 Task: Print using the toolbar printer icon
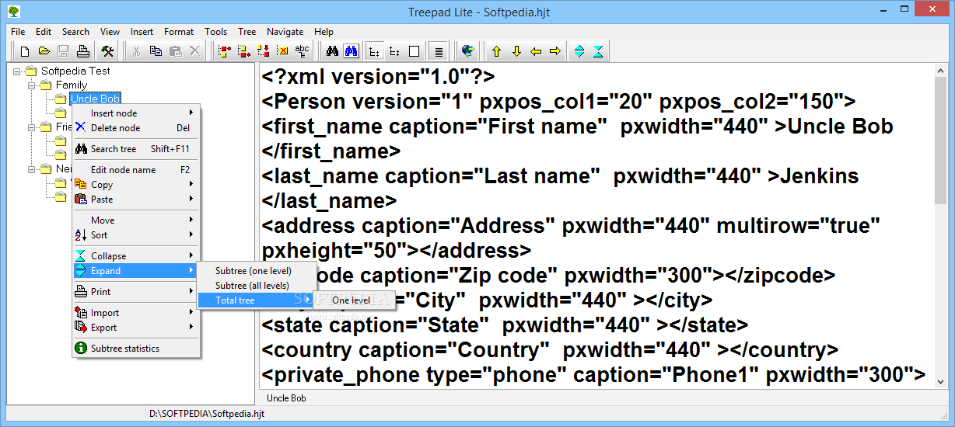click(83, 51)
